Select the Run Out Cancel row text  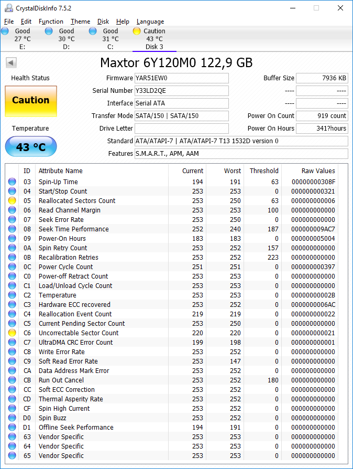(x=61, y=380)
